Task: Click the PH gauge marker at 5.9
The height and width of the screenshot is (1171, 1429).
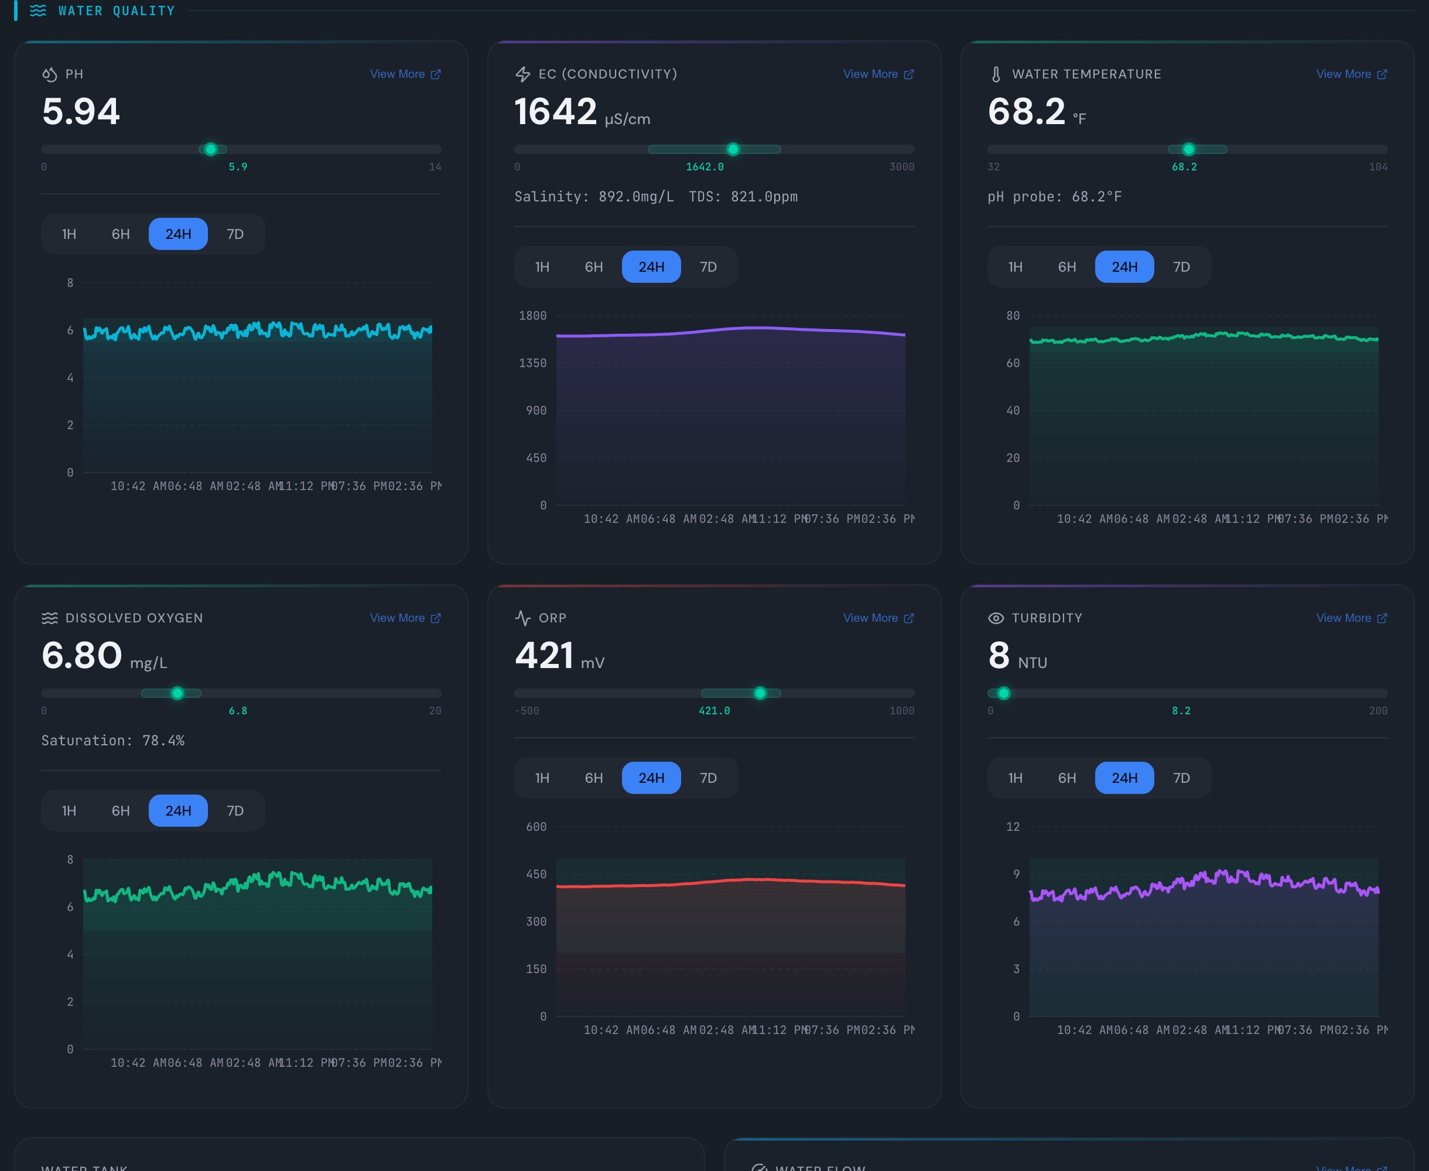Action: pyautogui.click(x=210, y=149)
